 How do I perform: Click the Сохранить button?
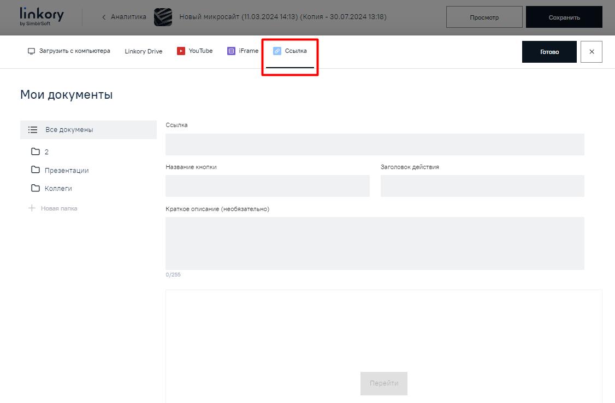(564, 17)
